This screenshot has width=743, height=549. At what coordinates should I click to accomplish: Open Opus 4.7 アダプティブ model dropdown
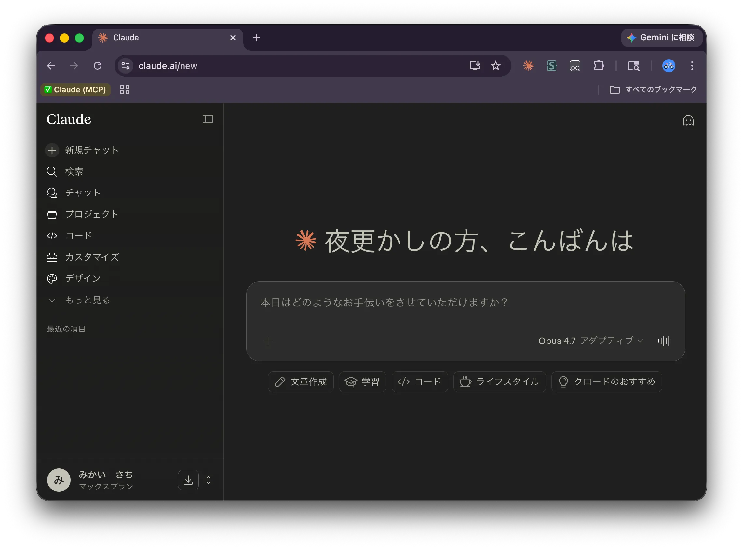(590, 341)
